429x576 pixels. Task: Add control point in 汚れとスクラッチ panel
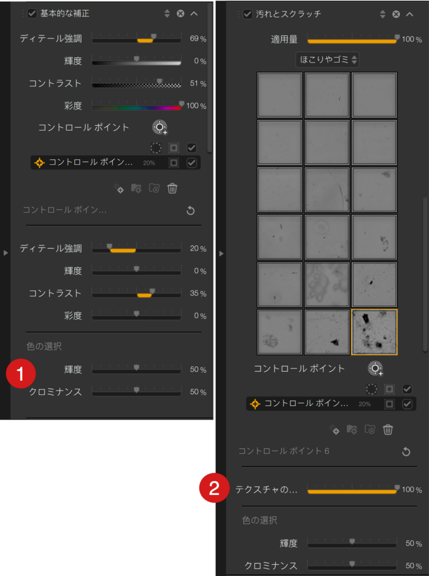click(375, 368)
